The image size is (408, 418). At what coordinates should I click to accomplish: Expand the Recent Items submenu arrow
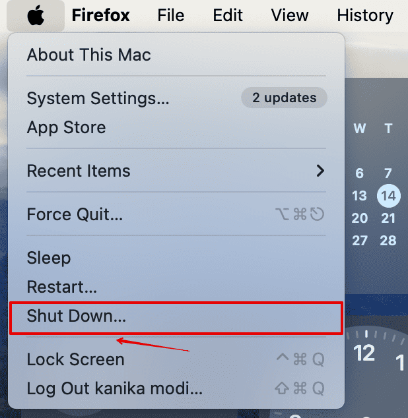click(320, 171)
